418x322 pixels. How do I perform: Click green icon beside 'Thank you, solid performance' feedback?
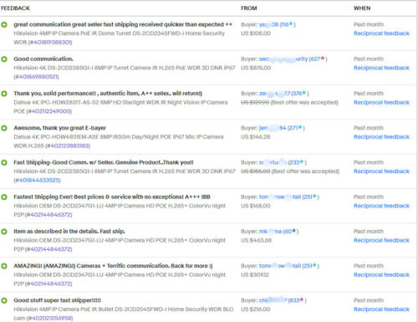point(4,94)
